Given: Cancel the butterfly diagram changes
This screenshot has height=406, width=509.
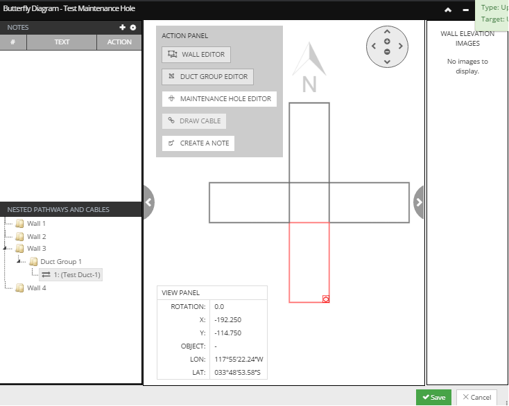Looking at the screenshot, I should tap(476, 398).
